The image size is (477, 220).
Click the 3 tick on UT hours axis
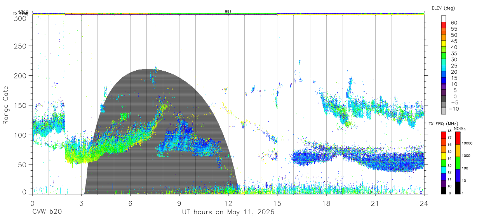[81, 203]
